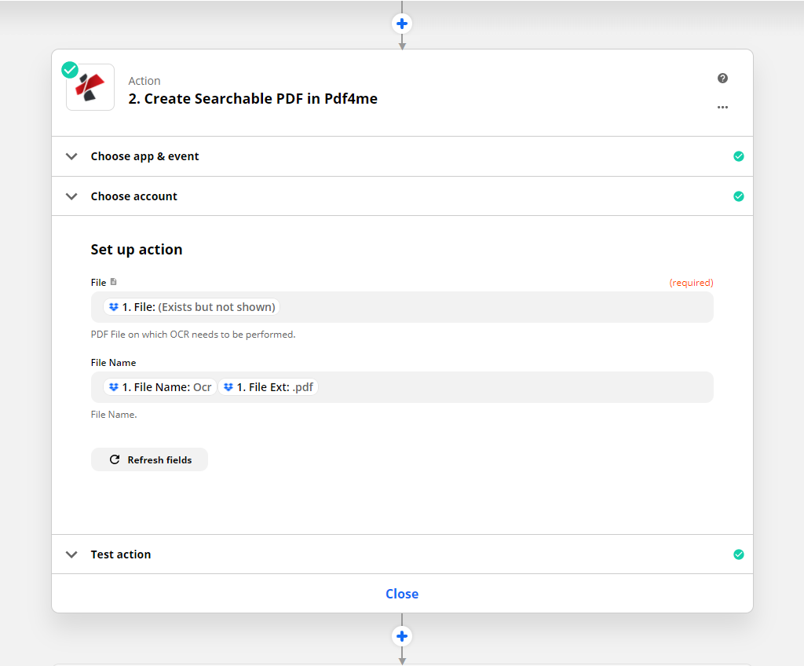Click the step title 'Create Searchable PDF in Pdf4me'

pyautogui.click(x=253, y=99)
